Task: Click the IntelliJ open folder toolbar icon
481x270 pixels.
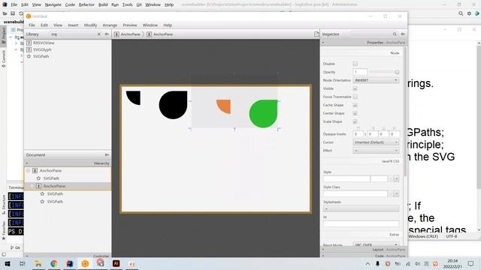Action: point(5,13)
